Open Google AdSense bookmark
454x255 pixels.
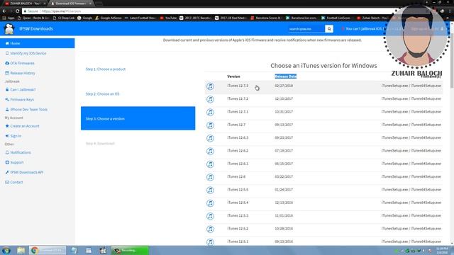109,18
